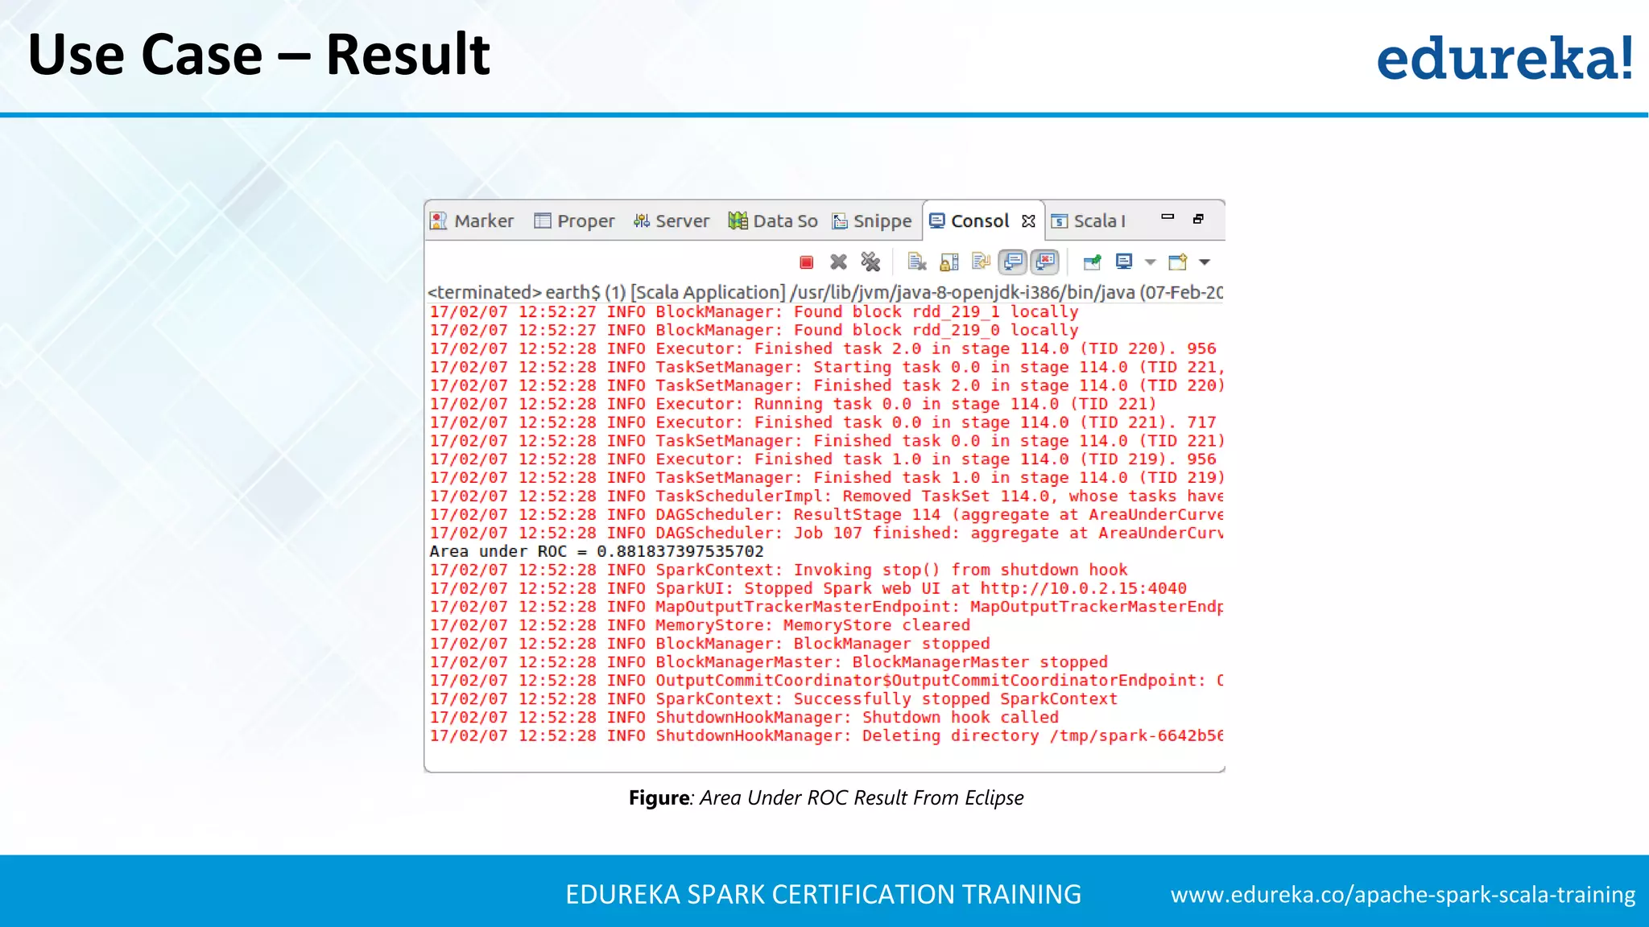Image resolution: width=1649 pixels, height=927 pixels.
Task: Click the http://10.0.2.15:4040 Spark UI address
Action: point(1084,588)
